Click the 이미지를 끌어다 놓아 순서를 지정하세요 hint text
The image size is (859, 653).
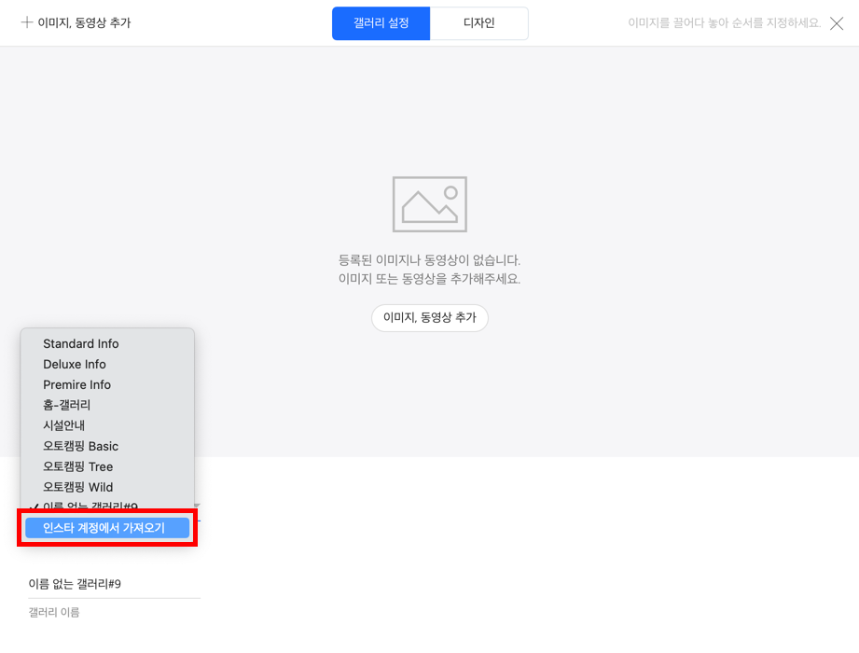(725, 23)
